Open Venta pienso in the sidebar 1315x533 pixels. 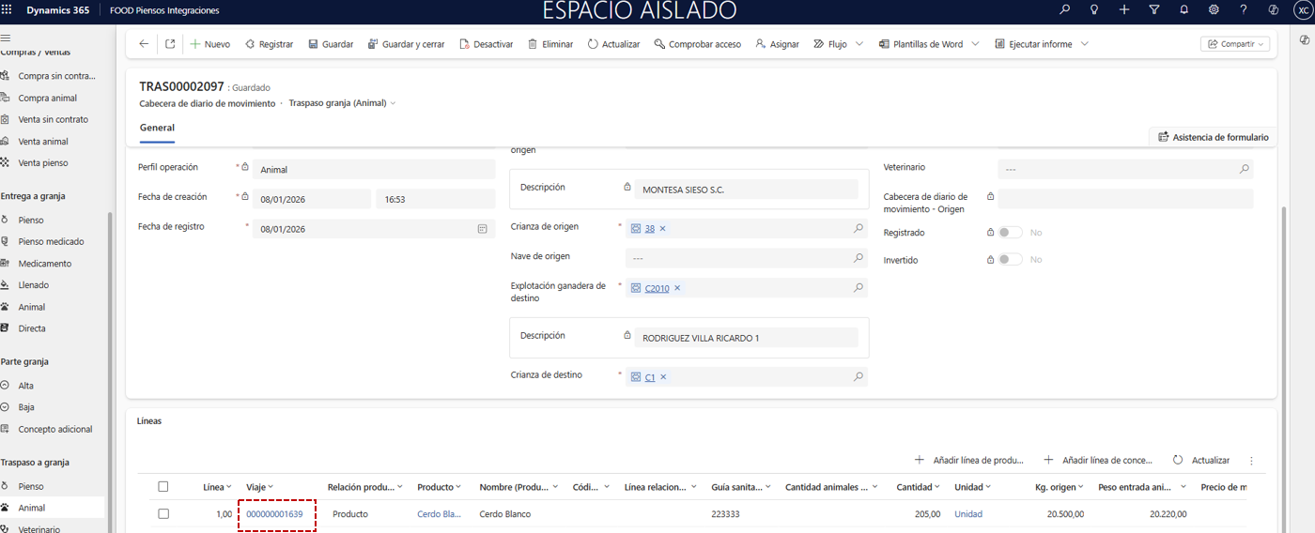point(43,163)
